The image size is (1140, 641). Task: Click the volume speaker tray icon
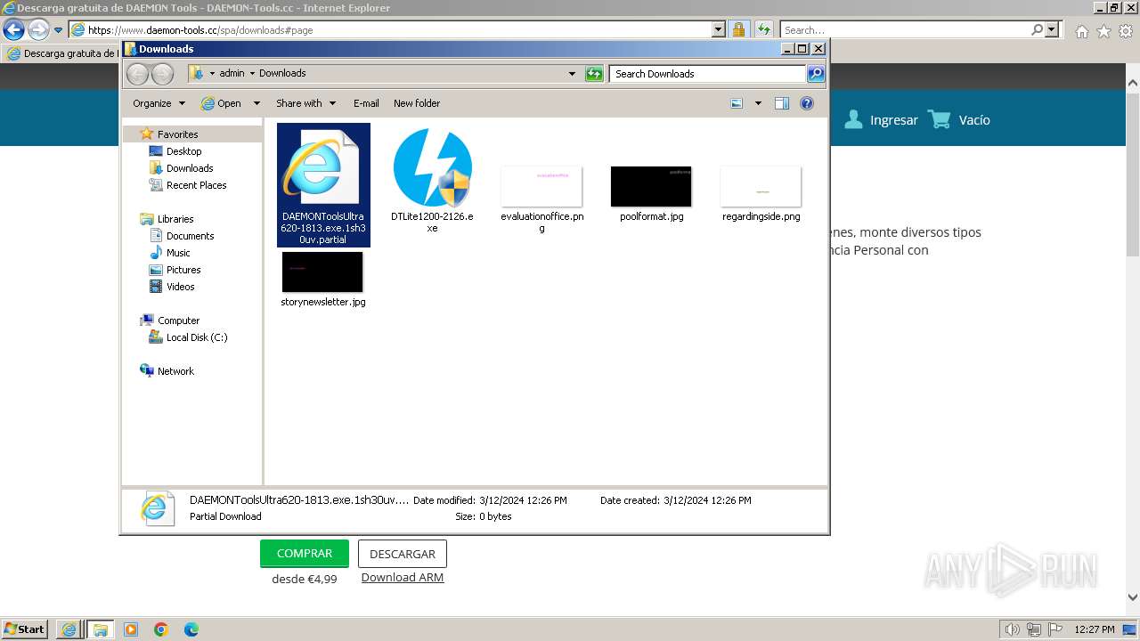tap(1012, 629)
